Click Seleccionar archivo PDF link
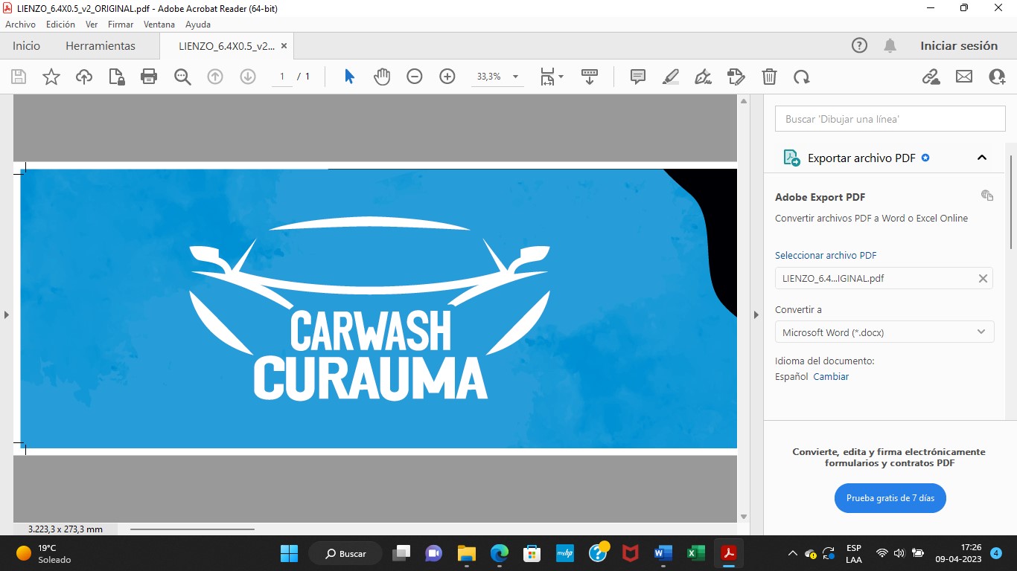This screenshot has height=571, width=1017. point(826,255)
